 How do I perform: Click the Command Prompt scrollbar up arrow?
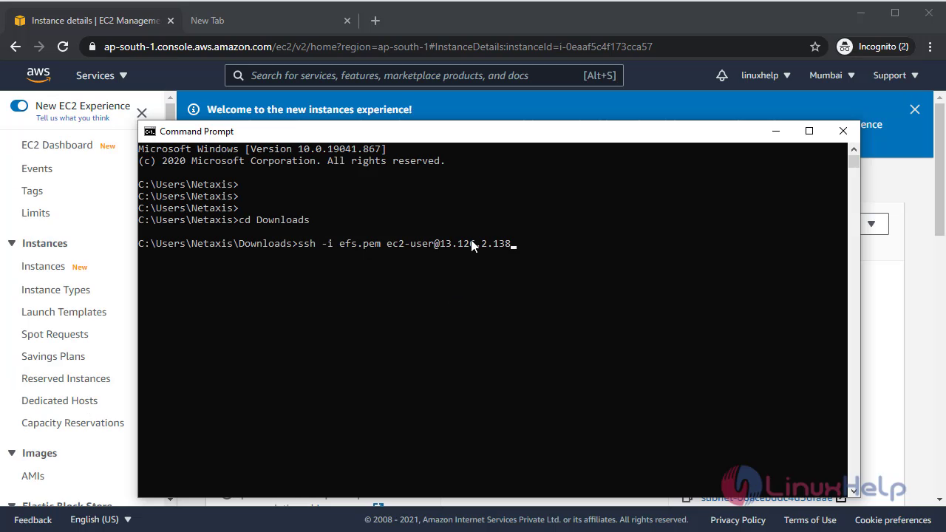pos(854,149)
